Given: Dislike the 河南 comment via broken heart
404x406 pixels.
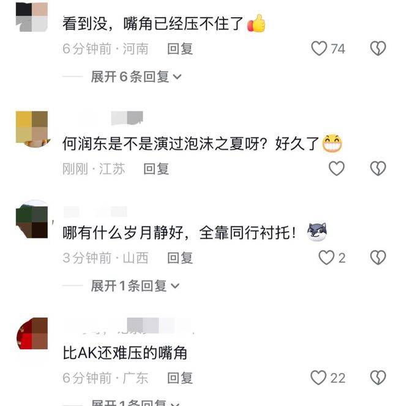Looking at the screenshot, I should [x=378, y=48].
